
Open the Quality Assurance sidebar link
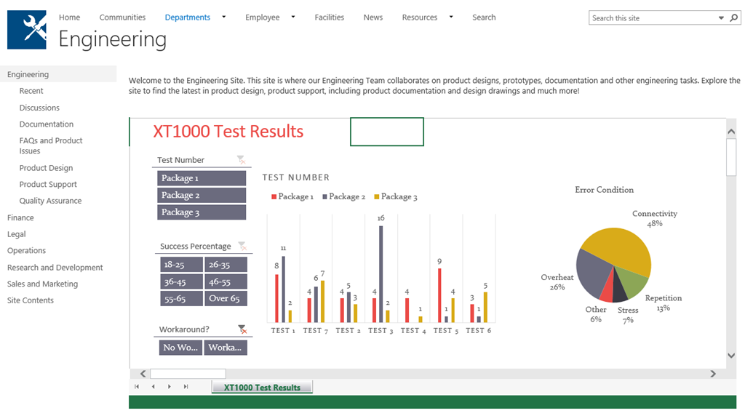pos(50,201)
